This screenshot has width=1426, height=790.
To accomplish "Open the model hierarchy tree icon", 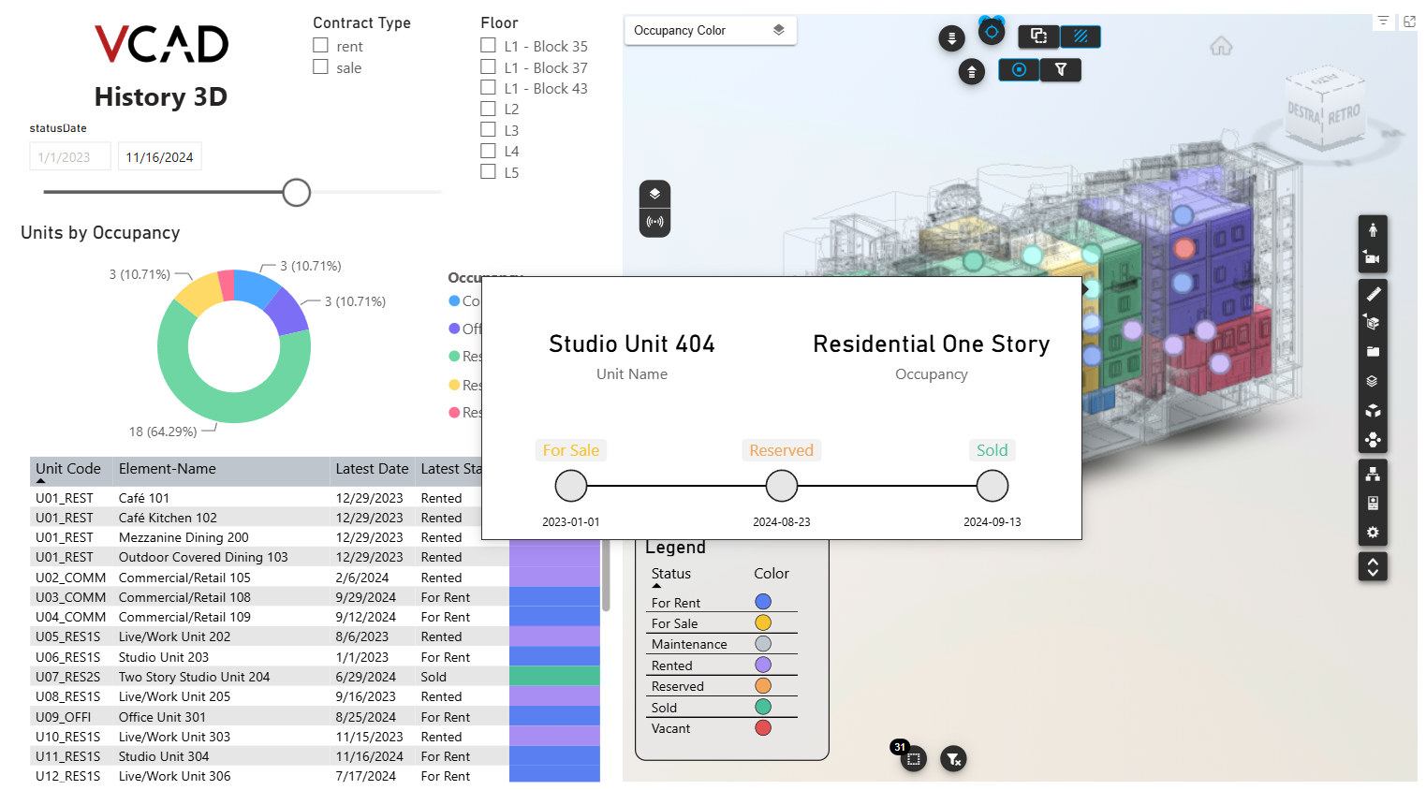I will tap(1373, 474).
